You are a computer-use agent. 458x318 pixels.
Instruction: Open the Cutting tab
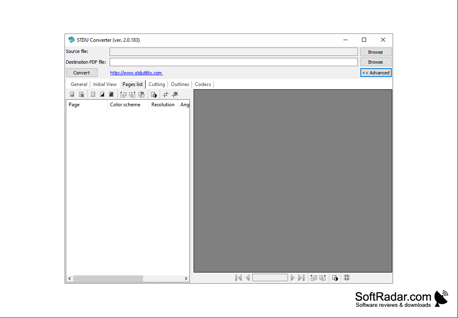coord(157,84)
